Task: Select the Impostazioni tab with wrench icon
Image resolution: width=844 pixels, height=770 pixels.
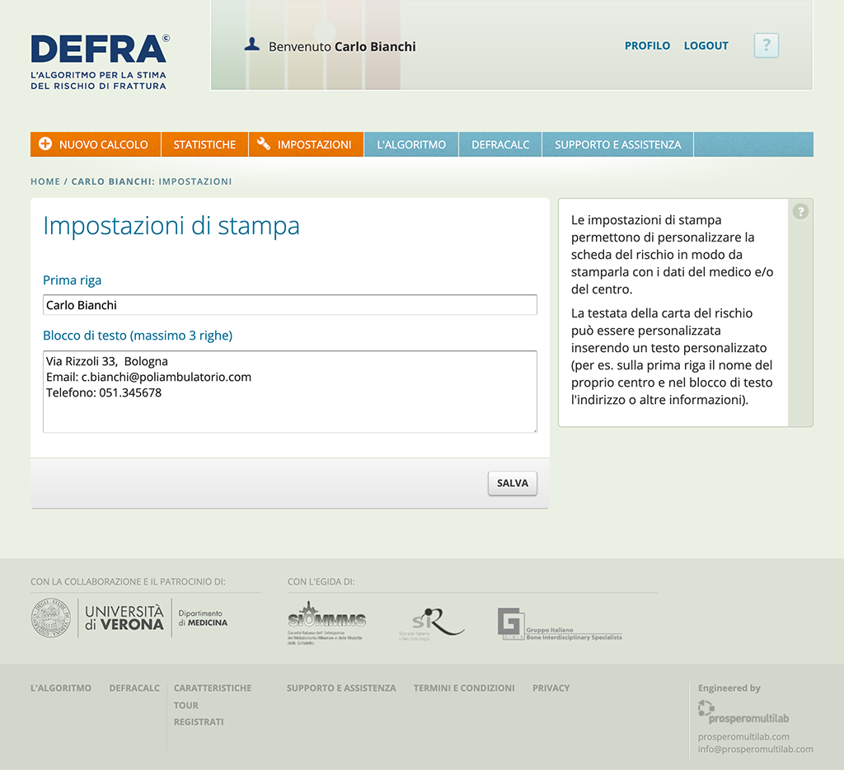Action: click(305, 144)
